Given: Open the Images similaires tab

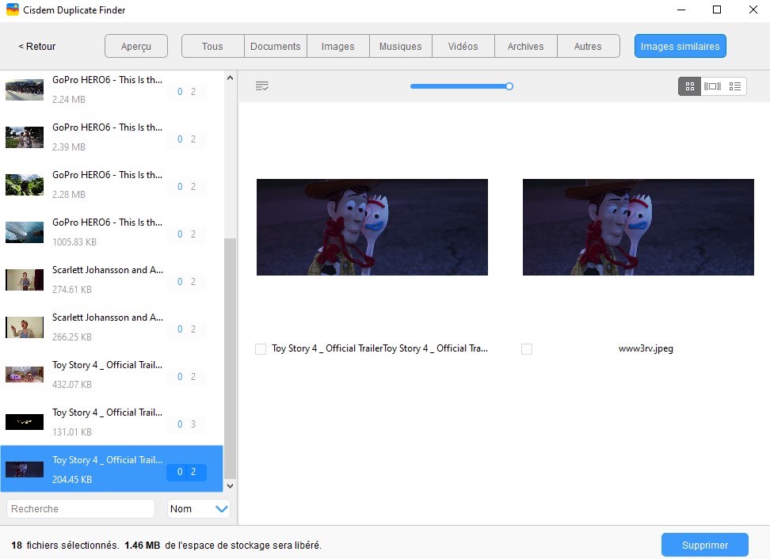Looking at the screenshot, I should pyautogui.click(x=680, y=46).
